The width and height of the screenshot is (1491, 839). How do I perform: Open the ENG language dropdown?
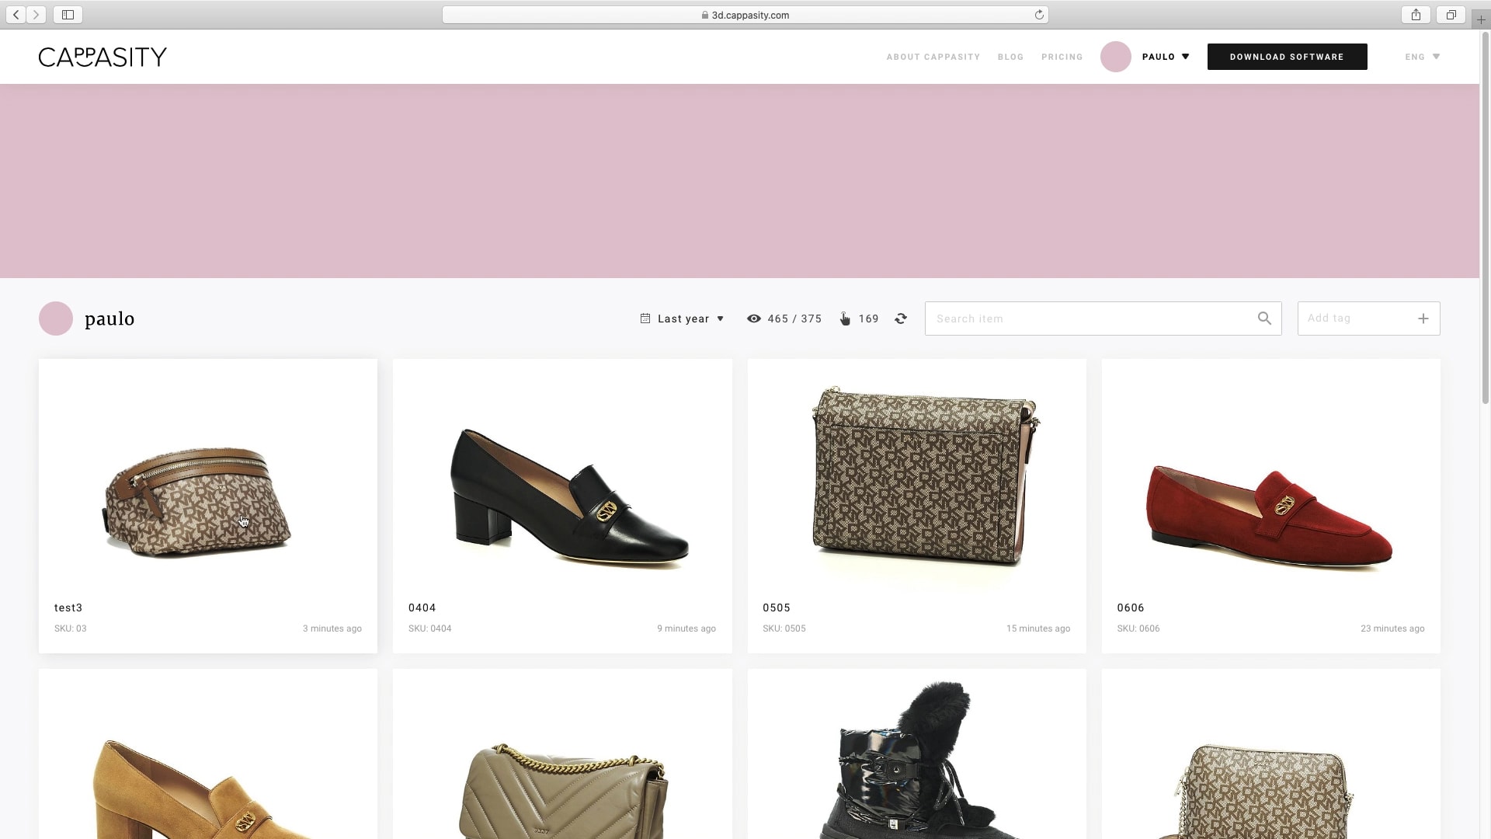[x=1423, y=57]
